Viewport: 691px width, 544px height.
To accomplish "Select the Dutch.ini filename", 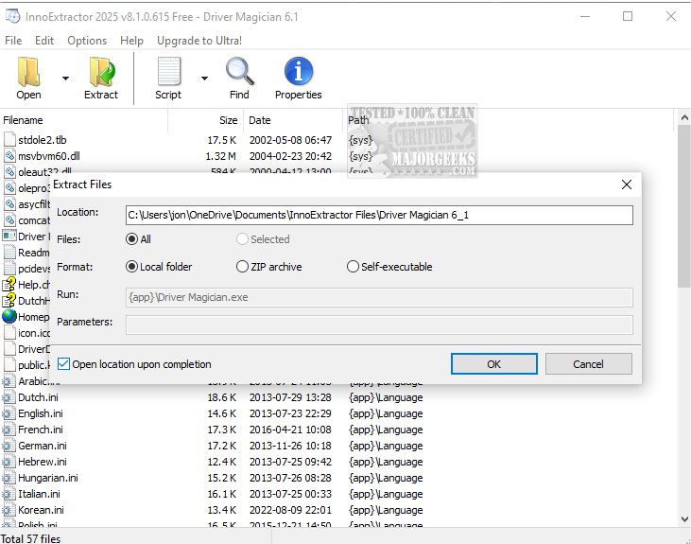I will click(38, 397).
